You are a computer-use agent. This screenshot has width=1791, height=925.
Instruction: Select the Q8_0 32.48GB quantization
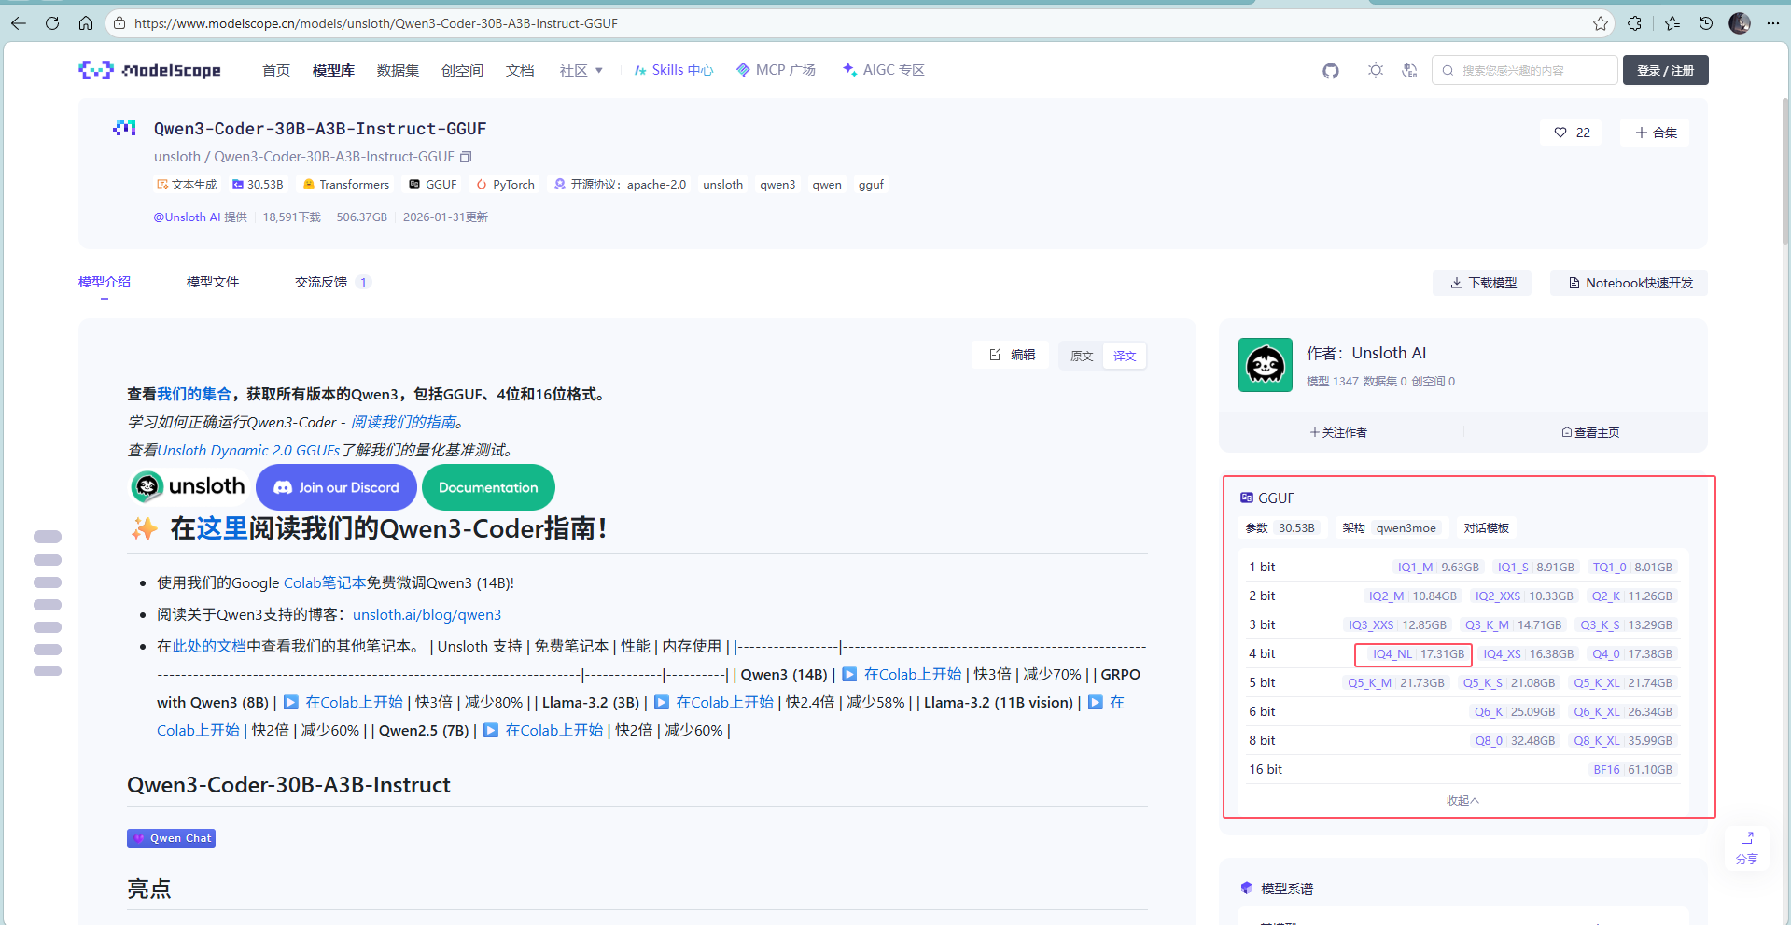1515,741
